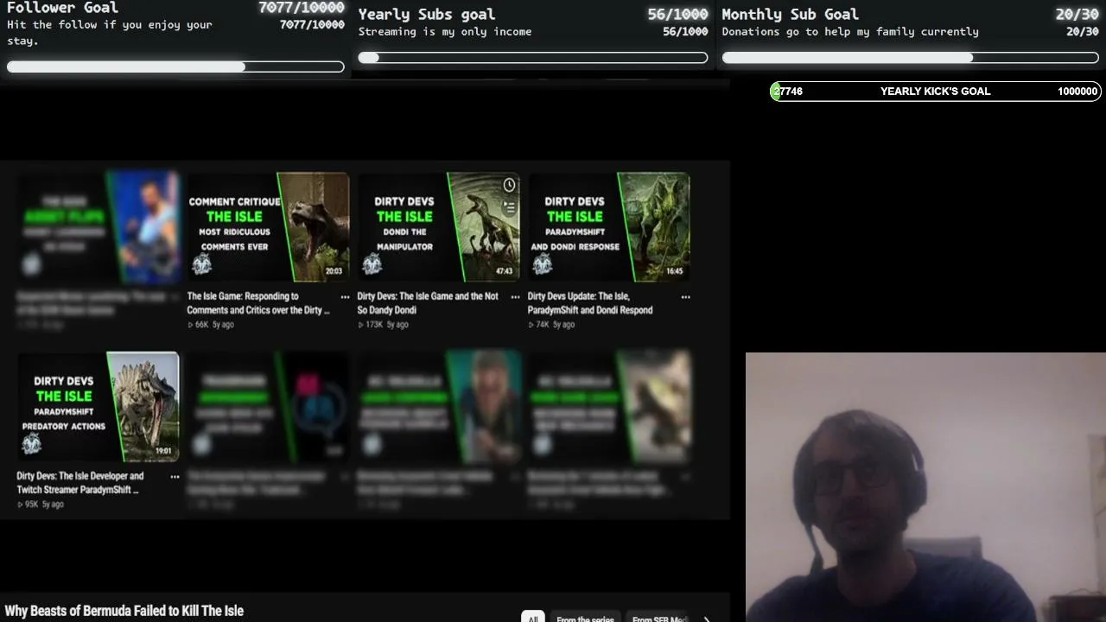Open the Dondi the Manipulator thumbnail

[438, 227]
